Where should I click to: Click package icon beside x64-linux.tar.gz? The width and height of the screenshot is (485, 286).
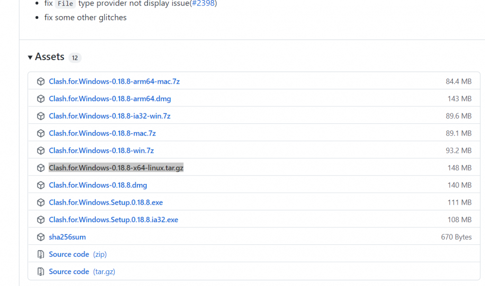point(41,168)
